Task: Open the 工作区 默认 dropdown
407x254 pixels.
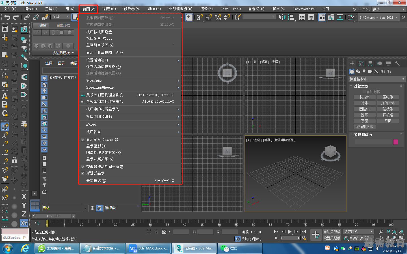Action: [389, 9]
